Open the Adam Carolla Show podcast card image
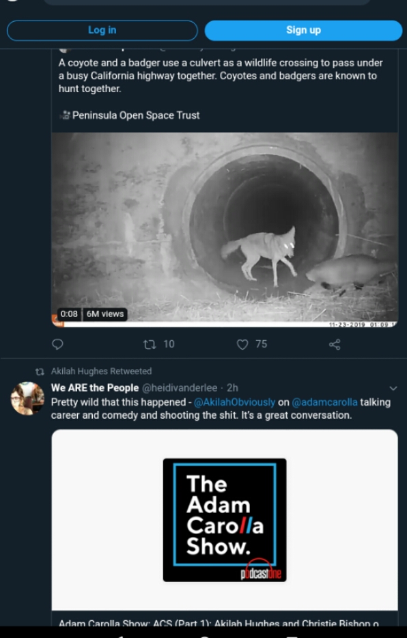The image size is (407, 638). tap(225, 520)
